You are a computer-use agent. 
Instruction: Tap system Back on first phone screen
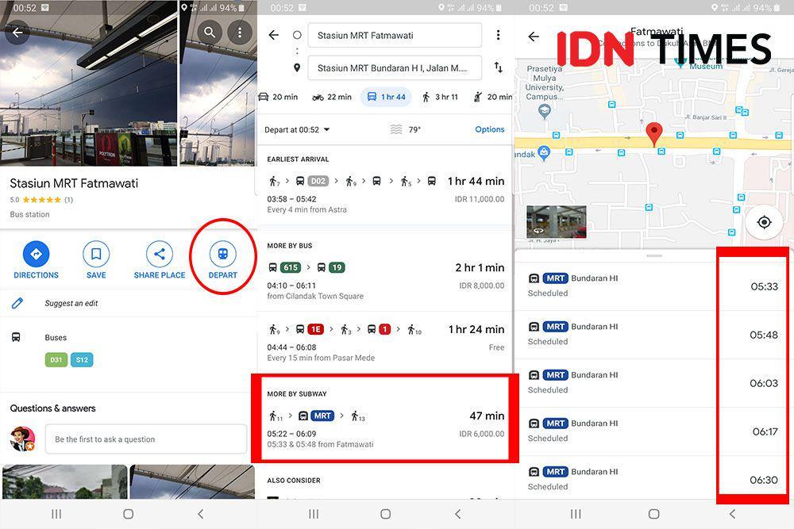(x=201, y=514)
